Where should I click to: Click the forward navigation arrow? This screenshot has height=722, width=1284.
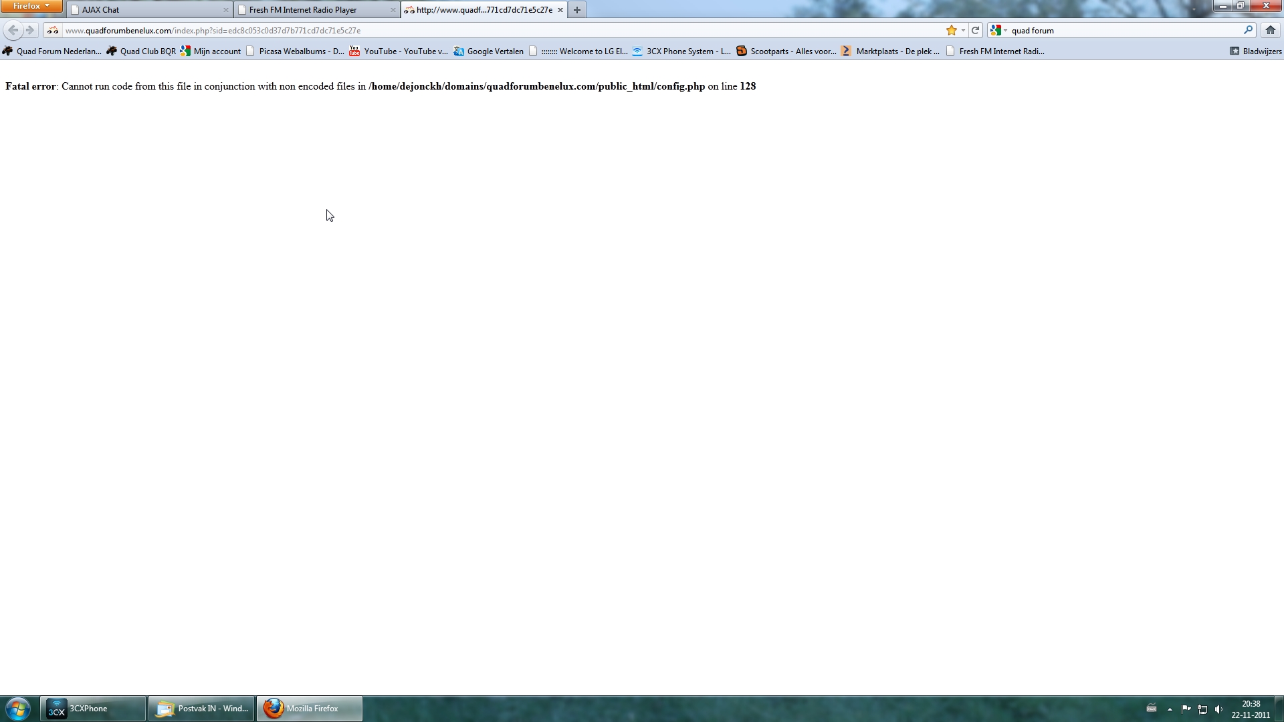click(30, 30)
